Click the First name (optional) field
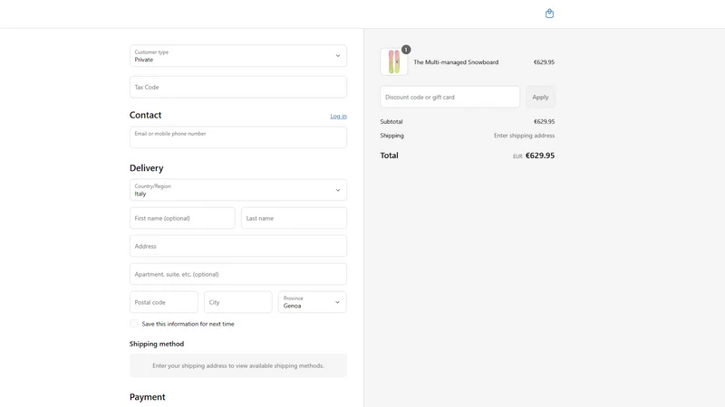 182,218
